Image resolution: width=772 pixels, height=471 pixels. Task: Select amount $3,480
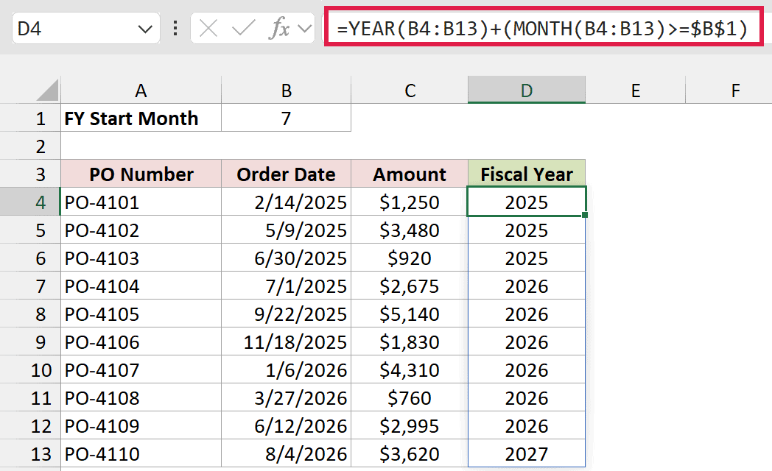[410, 230]
